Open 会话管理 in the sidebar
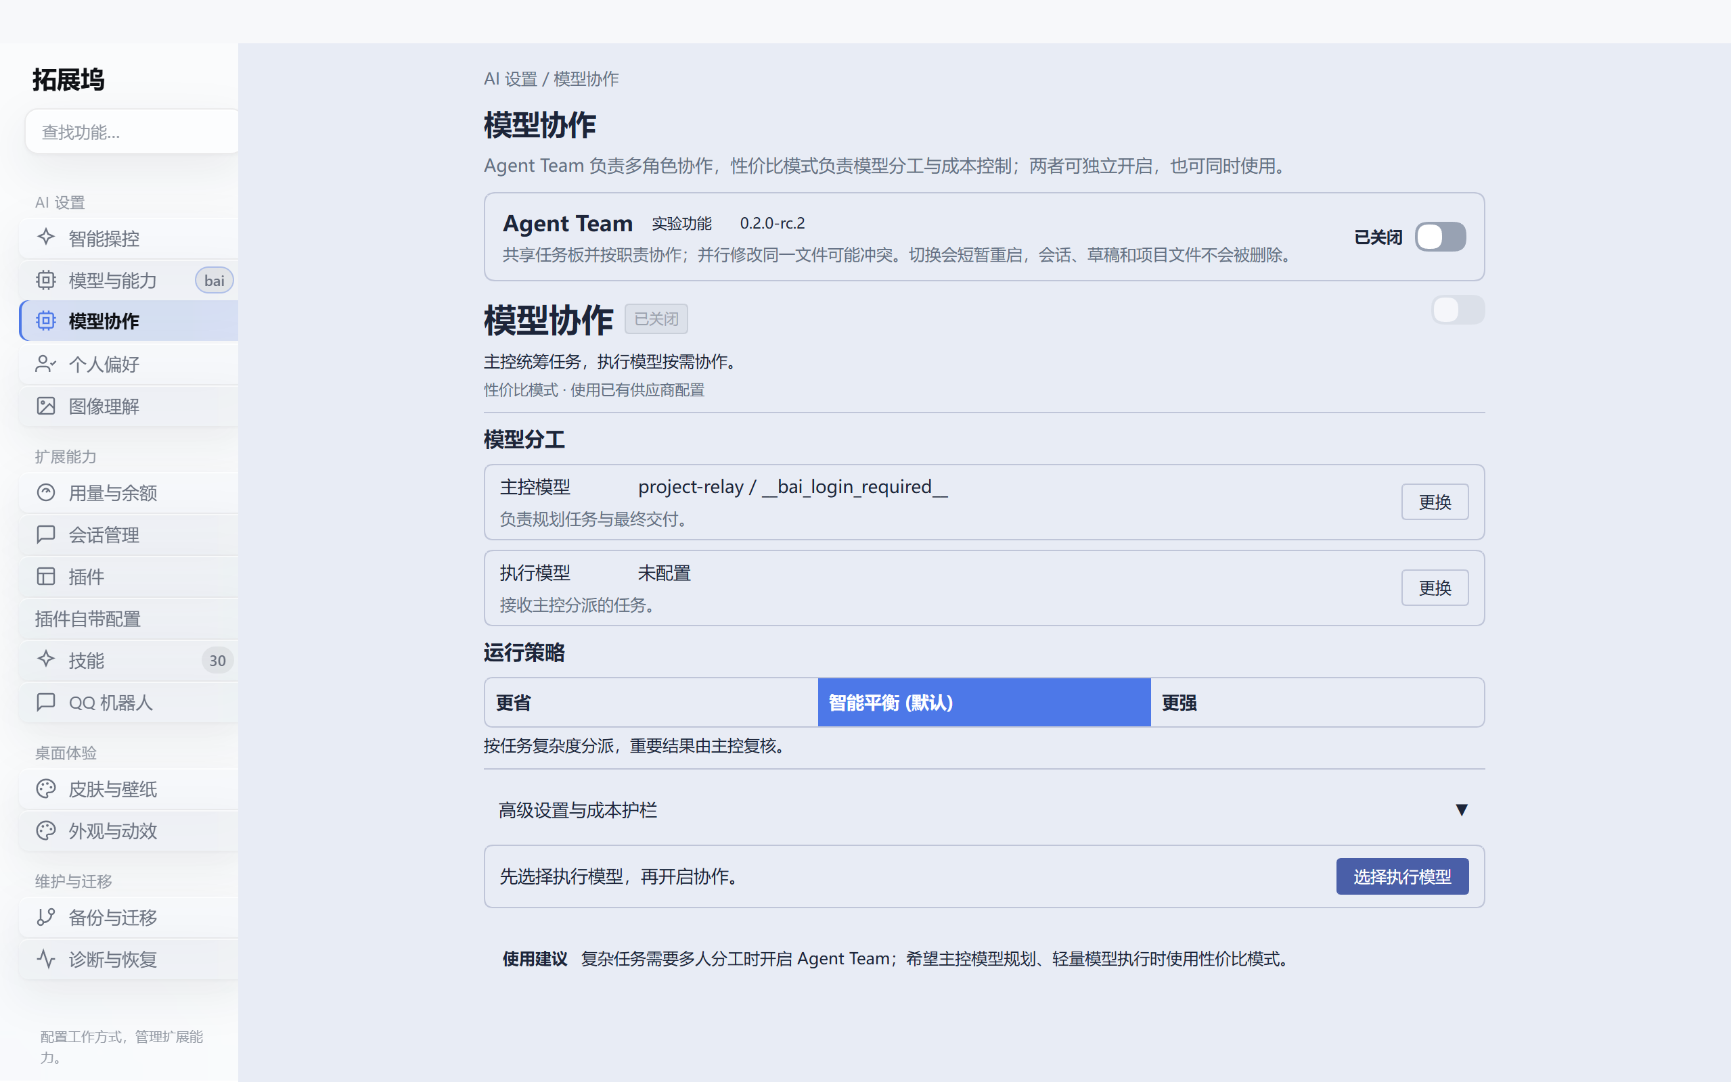The image size is (1731, 1082). click(129, 534)
